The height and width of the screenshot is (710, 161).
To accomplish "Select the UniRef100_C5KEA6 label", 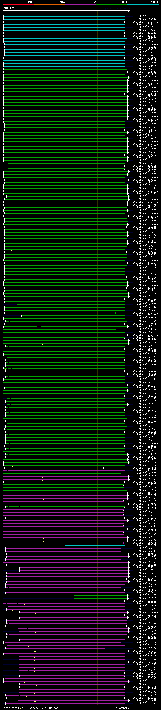I will click(144, 468).
